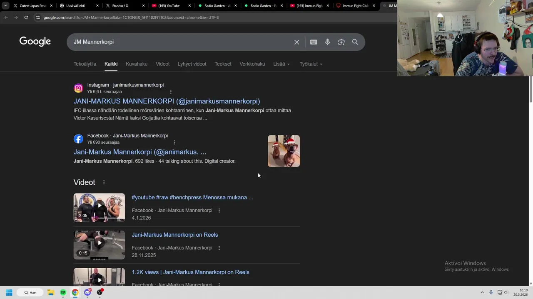Open the Instagram favicon of first result
Viewport: 533px width, 299px height.
coord(78,88)
